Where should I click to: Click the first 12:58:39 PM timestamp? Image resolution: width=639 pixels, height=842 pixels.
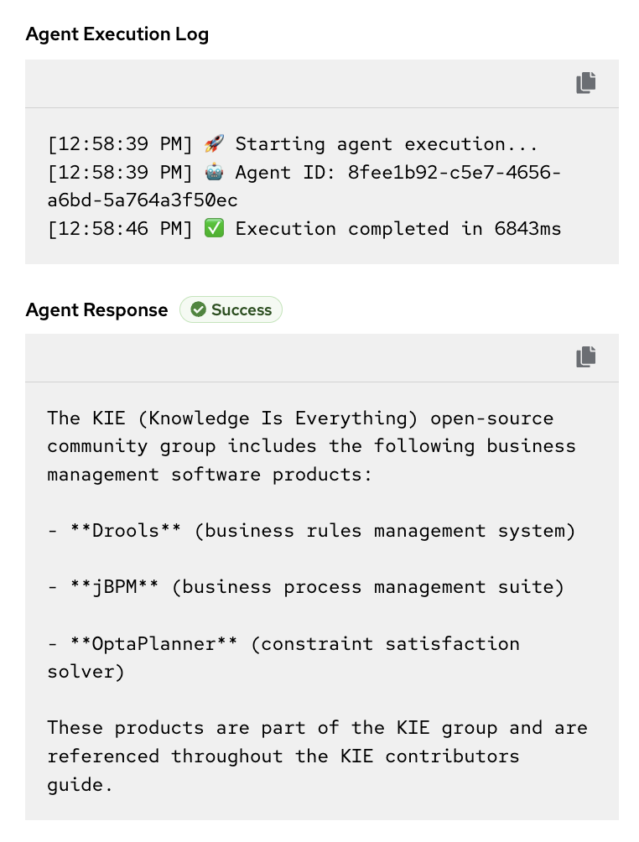coord(121,144)
